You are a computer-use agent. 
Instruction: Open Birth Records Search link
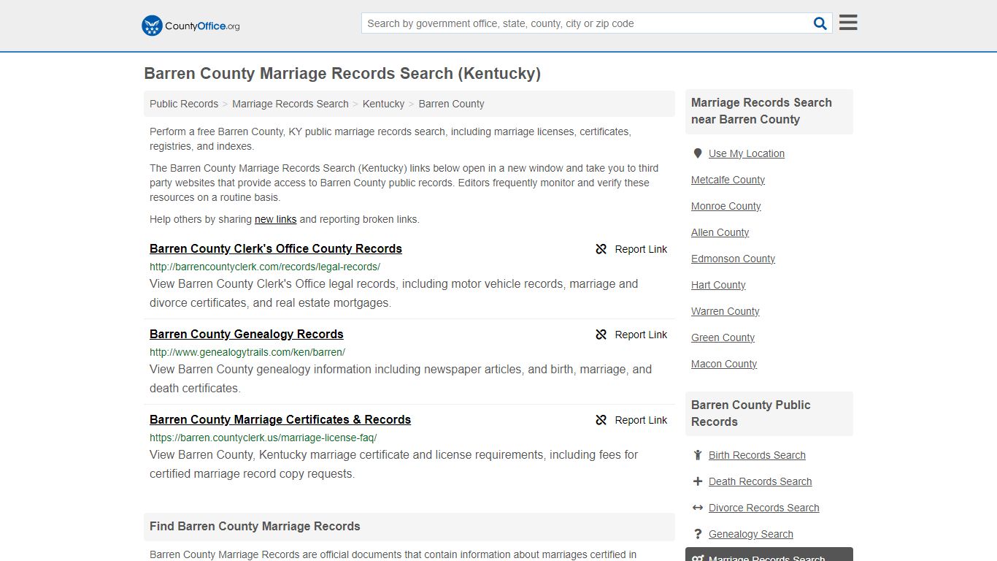[757, 455]
